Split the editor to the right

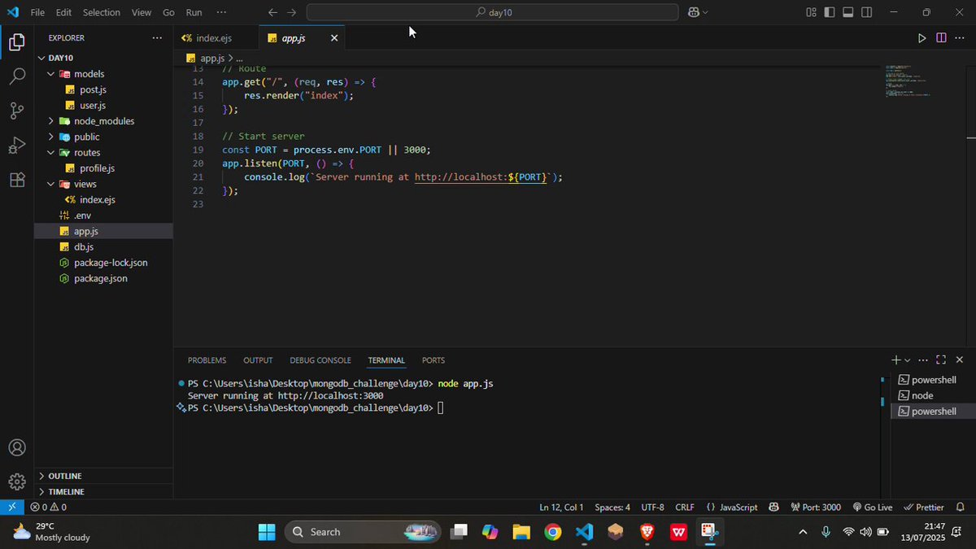(x=941, y=38)
